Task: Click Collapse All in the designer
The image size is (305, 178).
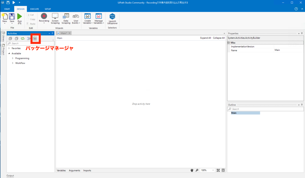Action: [x=219, y=38]
